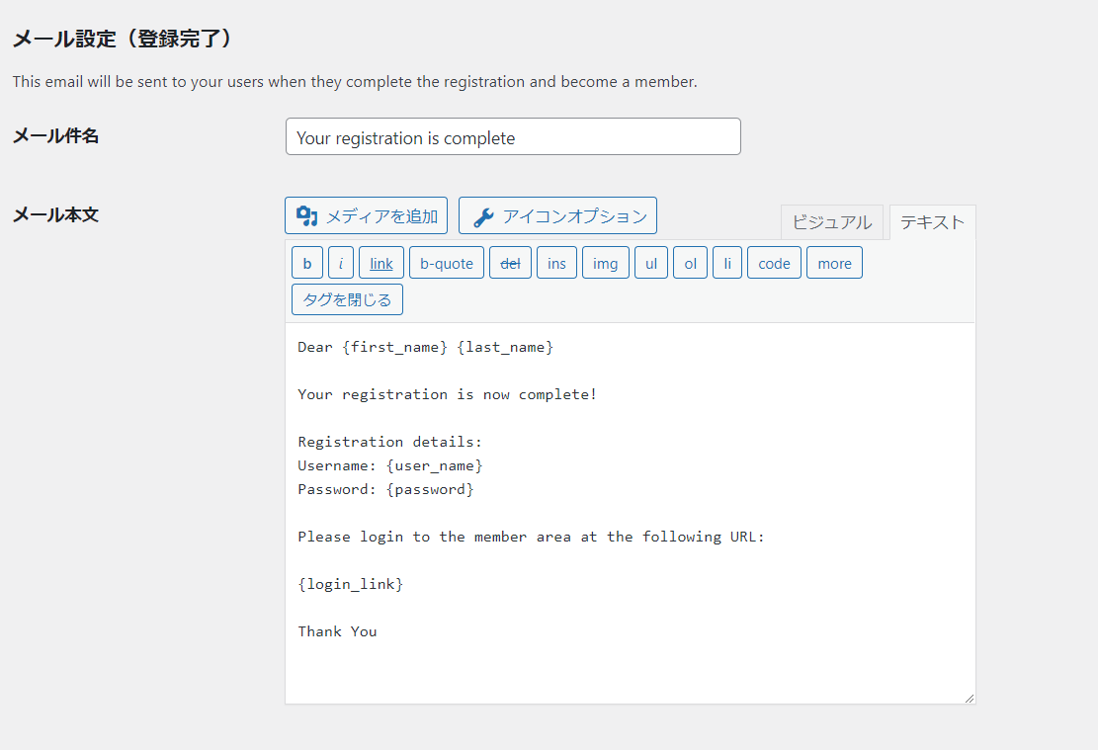The width and height of the screenshot is (1098, 750).
Task: Focus the メール件名 subject input field
Action: (513, 136)
